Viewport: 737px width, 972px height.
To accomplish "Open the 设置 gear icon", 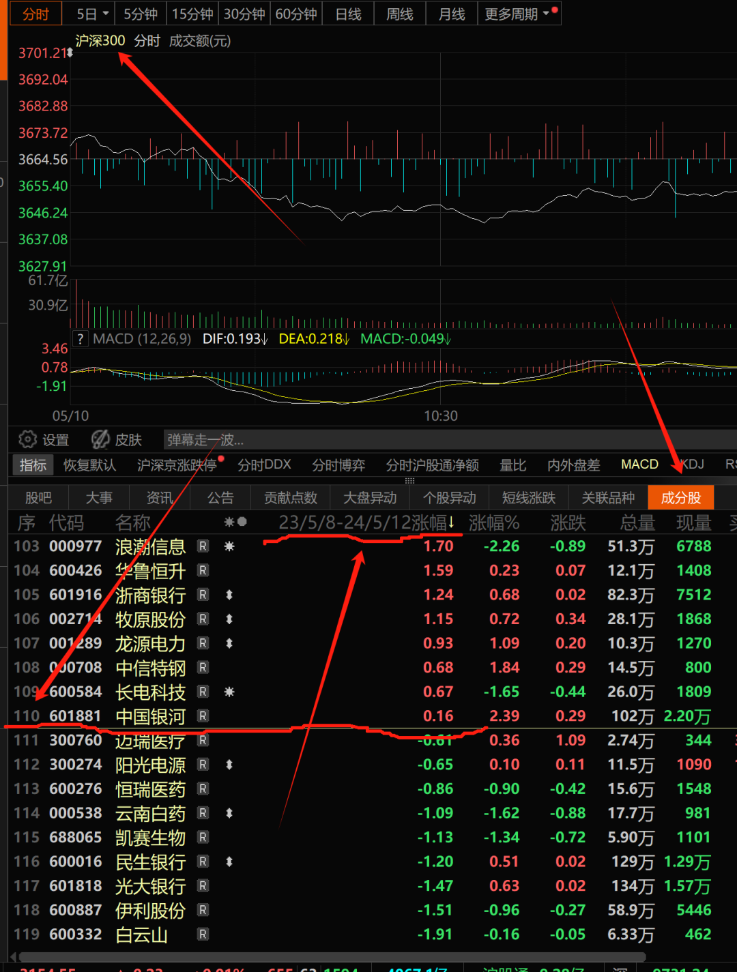I will pos(27,439).
